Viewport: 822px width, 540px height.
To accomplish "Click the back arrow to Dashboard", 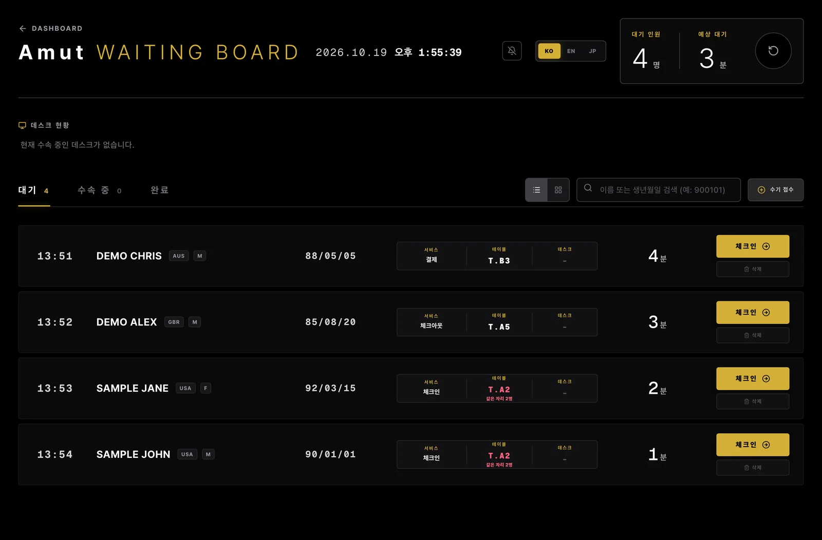I will pos(23,29).
